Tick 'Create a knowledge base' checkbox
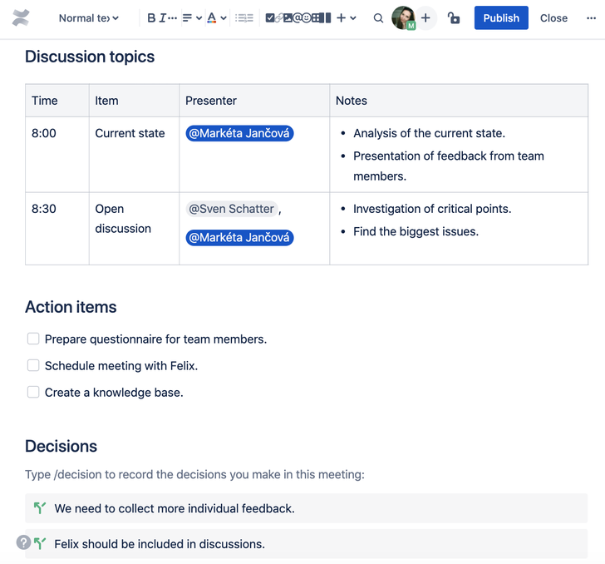 click(x=33, y=392)
